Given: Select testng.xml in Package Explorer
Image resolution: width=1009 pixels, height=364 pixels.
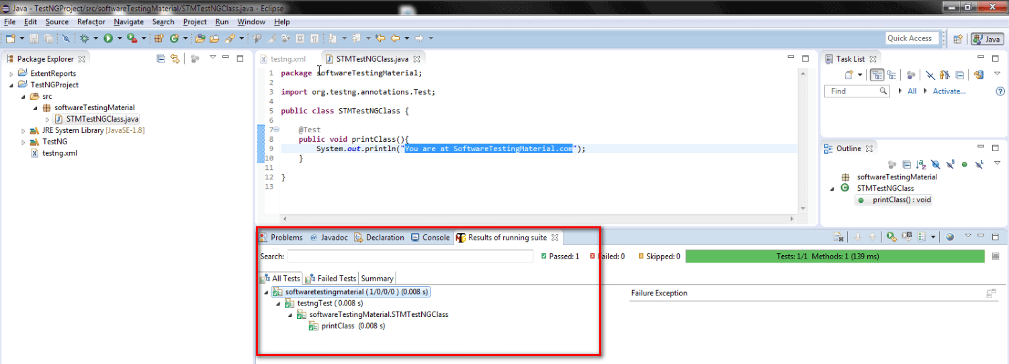Looking at the screenshot, I should click(55, 153).
